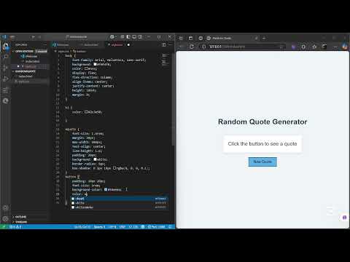Click the unsaved dot on style.css tab
Screen dimensions: 350x262
[x=128, y=44]
